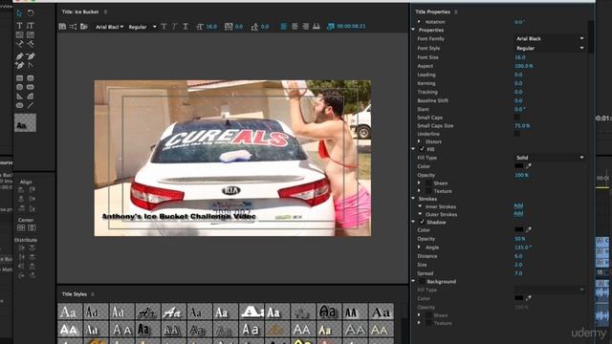The width and height of the screenshot is (612, 344).
Task: Open the Fill Type Solid dropdown
Action: pos(550,158)
